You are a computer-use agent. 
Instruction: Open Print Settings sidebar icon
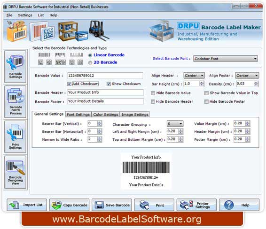(15, 137)
